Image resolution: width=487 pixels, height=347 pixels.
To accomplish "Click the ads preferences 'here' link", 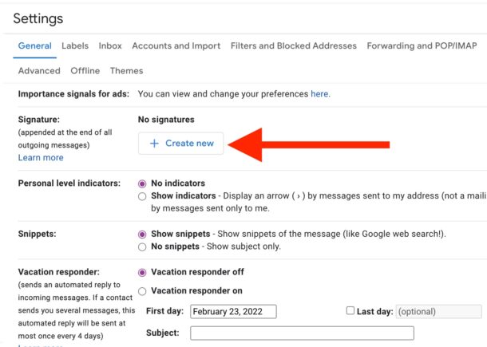I will click(319, 94).
